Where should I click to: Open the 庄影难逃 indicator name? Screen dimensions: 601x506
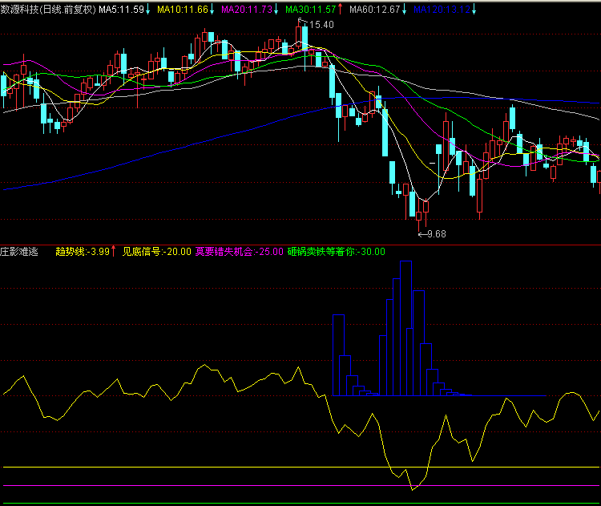[x=20, y=252]
